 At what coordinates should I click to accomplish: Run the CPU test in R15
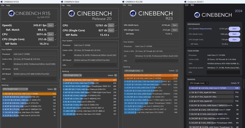coord(50,34)
